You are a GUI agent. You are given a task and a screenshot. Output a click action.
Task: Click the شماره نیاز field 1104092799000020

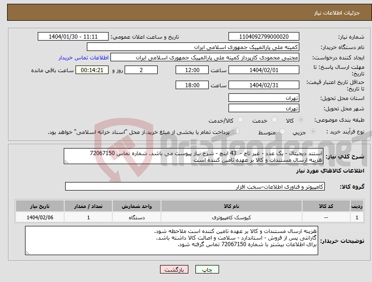pos(263,37)
